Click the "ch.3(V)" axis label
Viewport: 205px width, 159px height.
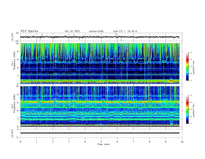pyautogui.click(x=12, y=133)
